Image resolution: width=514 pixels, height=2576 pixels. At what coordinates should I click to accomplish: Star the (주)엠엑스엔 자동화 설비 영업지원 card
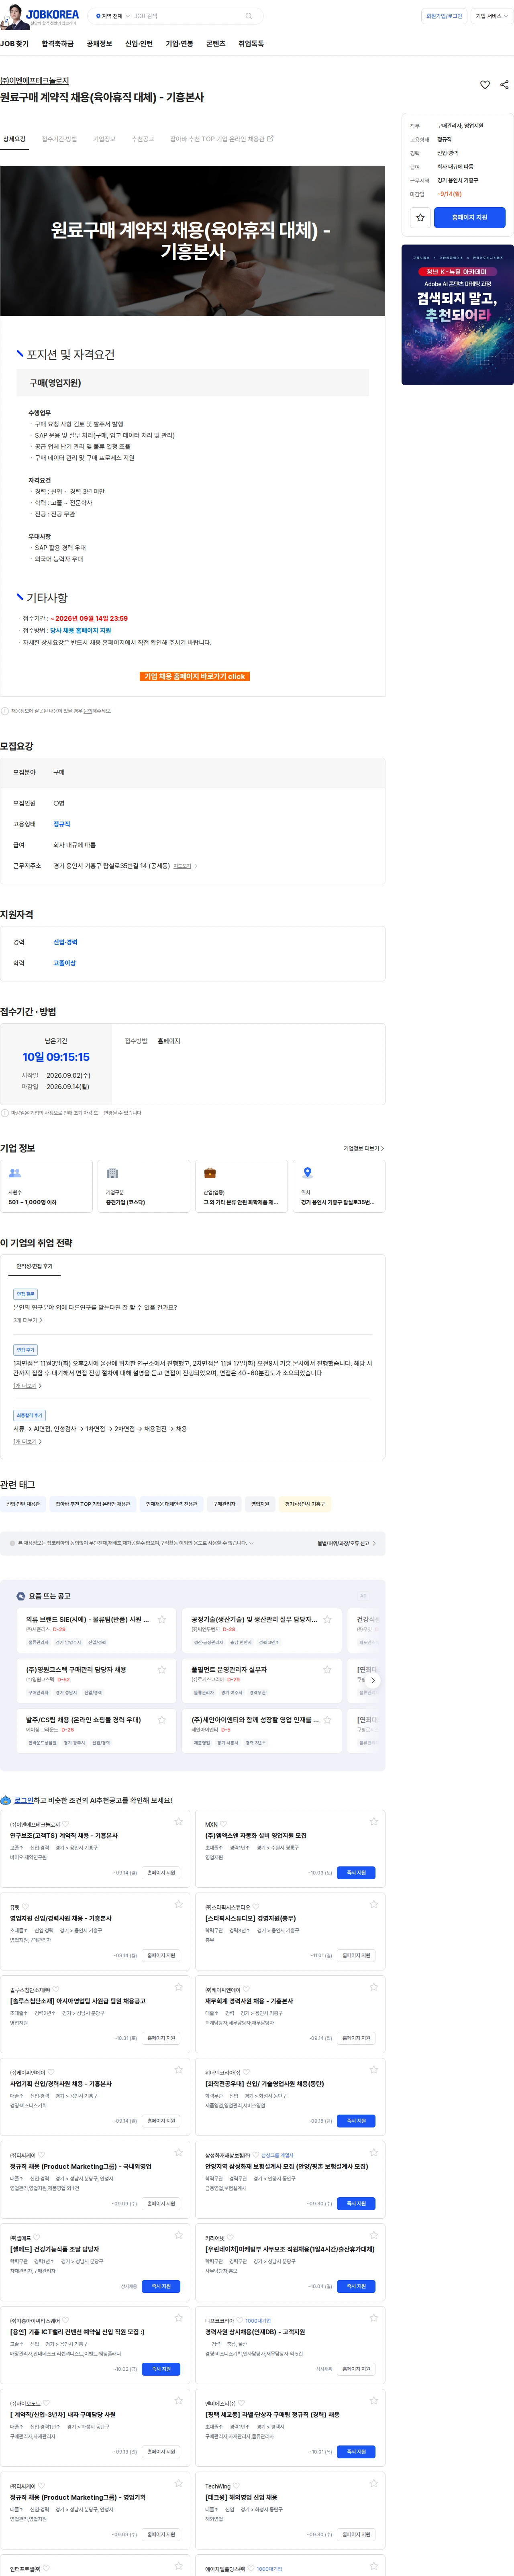coord(374,1821)
